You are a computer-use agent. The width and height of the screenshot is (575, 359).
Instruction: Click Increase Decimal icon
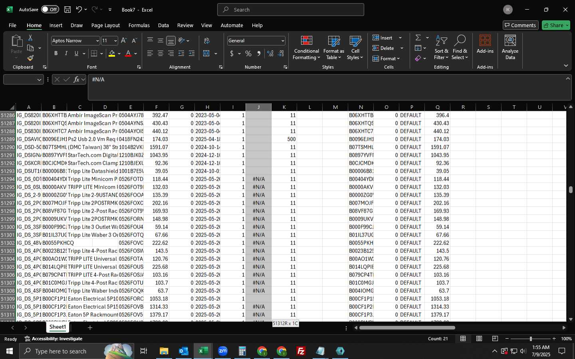click(x=270, y=53)
